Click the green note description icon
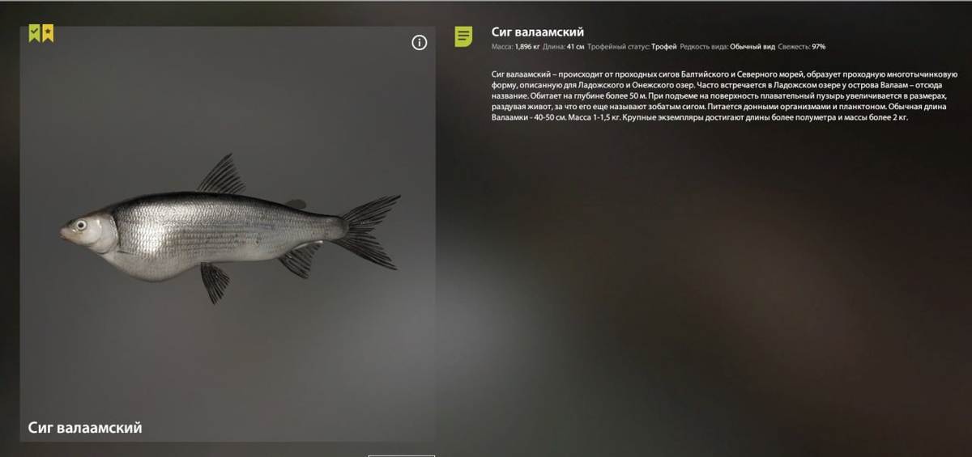 click(463, 36)
